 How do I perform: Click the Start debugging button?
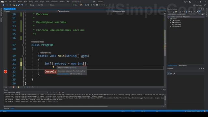coord(75,5)
